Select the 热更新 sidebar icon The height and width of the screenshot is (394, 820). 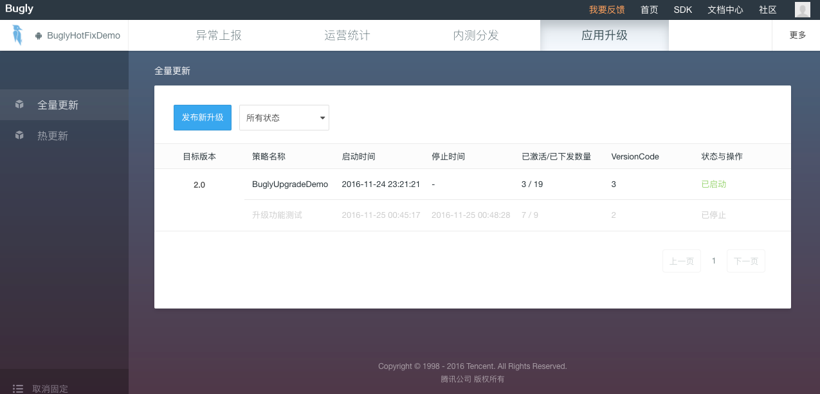pos(19,136)
